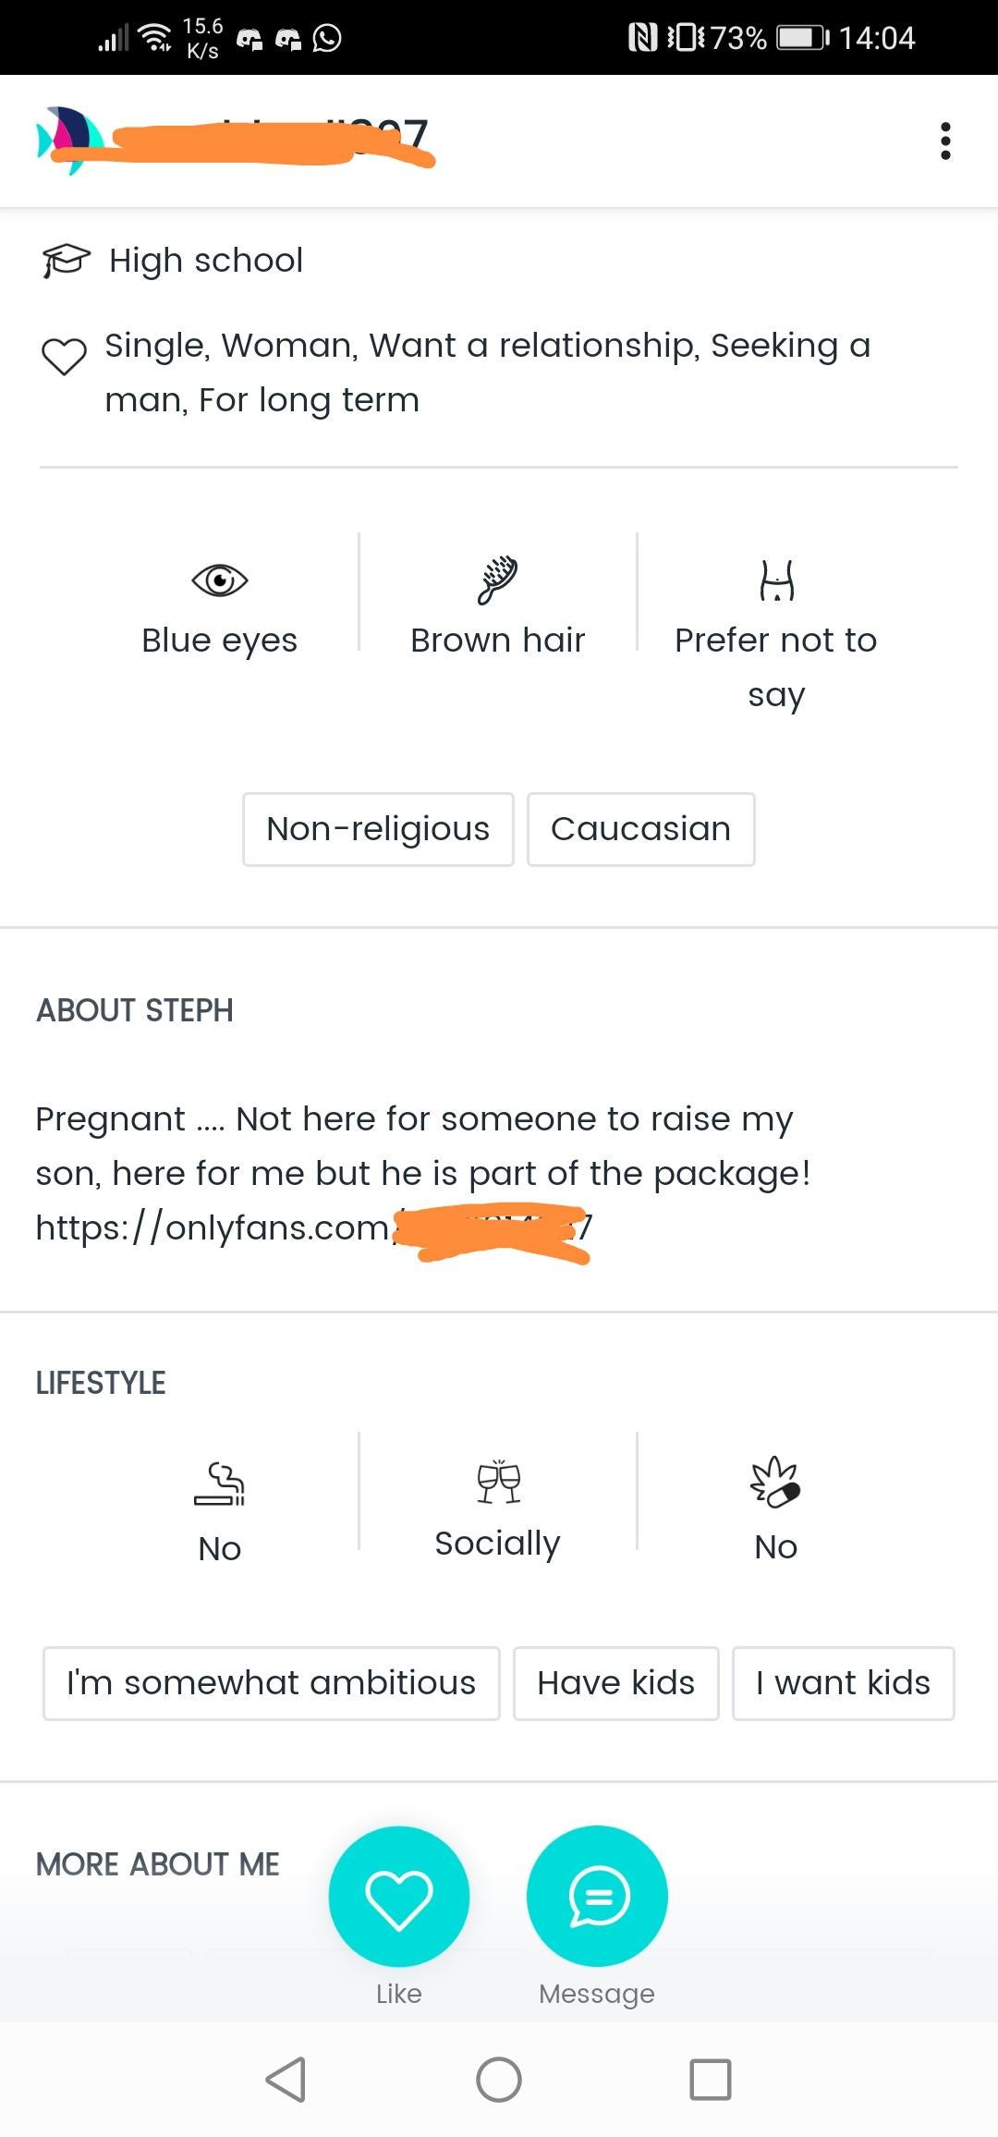Open the three-dot overflow menu
998x2137 pixels.
pyautogui.click(x=944, y=141)
